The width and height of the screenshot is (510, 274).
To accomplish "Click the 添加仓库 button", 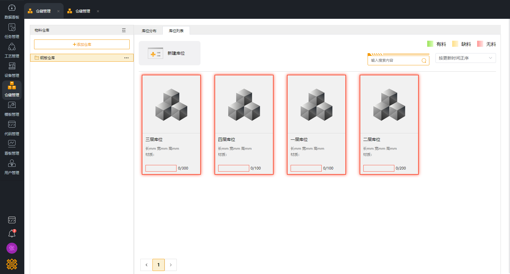I will (82, 44).
